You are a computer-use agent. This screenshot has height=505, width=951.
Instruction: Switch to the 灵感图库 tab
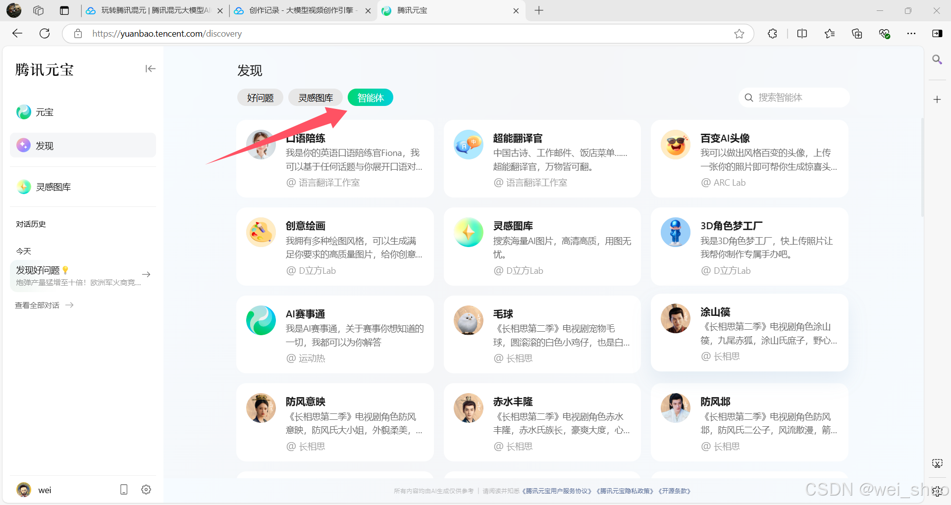click(316, 98)
